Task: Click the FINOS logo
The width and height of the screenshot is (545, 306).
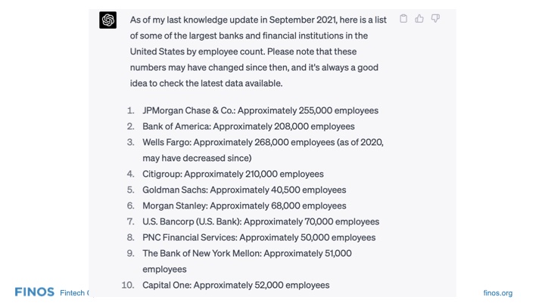Action: point(34,292)
